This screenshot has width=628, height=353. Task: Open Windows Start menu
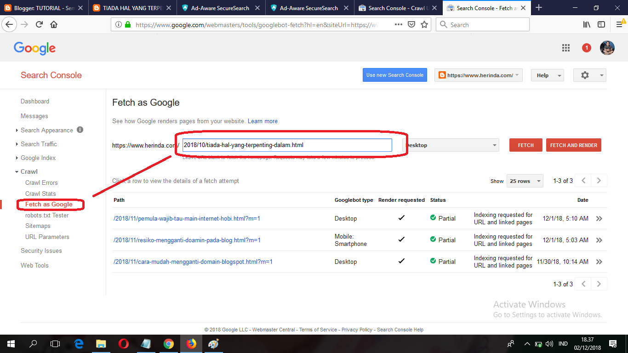click(11, 344)
